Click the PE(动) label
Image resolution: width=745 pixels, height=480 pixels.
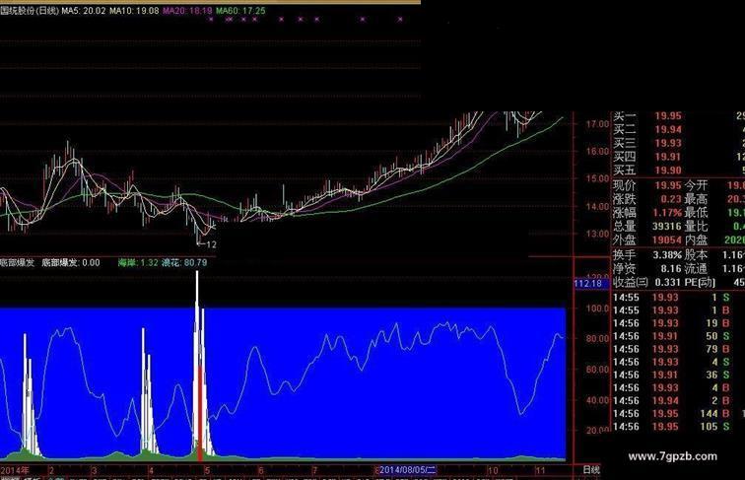point(700,282)
